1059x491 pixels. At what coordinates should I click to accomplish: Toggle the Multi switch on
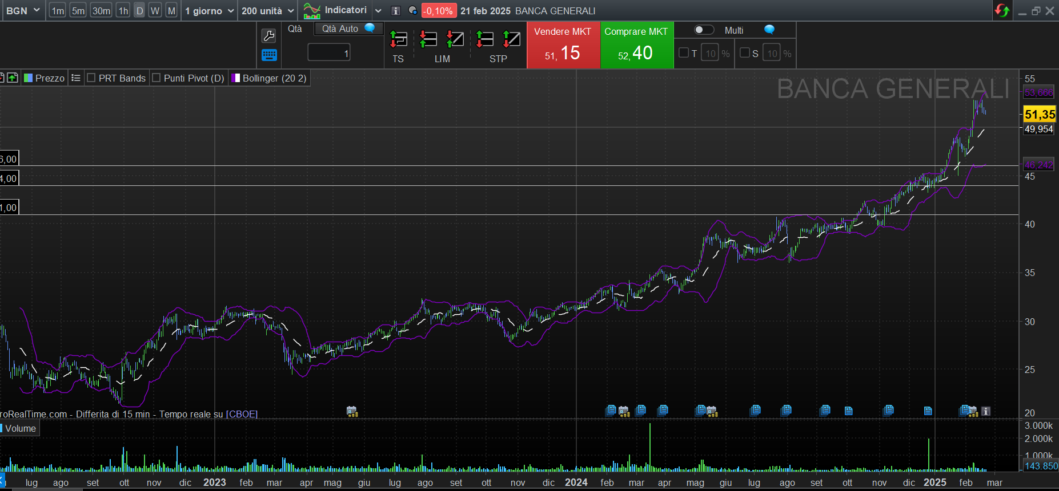point(704,30)
